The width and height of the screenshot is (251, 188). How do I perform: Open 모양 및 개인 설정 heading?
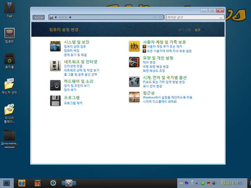(x=158, y=58)
